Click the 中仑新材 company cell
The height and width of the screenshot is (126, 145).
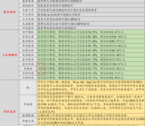point(28,14)
